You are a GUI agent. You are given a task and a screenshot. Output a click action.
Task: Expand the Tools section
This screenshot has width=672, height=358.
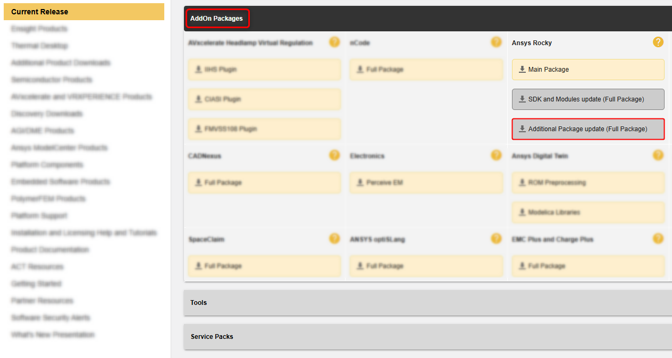coord(428,303)
